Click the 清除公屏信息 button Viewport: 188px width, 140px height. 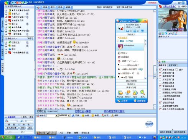(165, 132)
